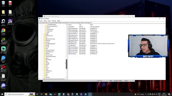Click the PagingFiles pagefile.sys data value

(x=93, y=45)
